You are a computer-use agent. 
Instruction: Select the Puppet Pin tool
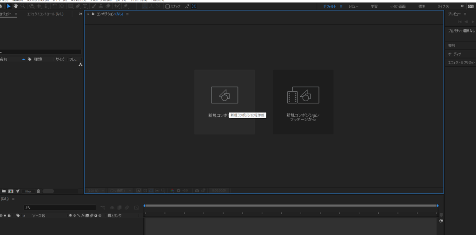(126, 6)
